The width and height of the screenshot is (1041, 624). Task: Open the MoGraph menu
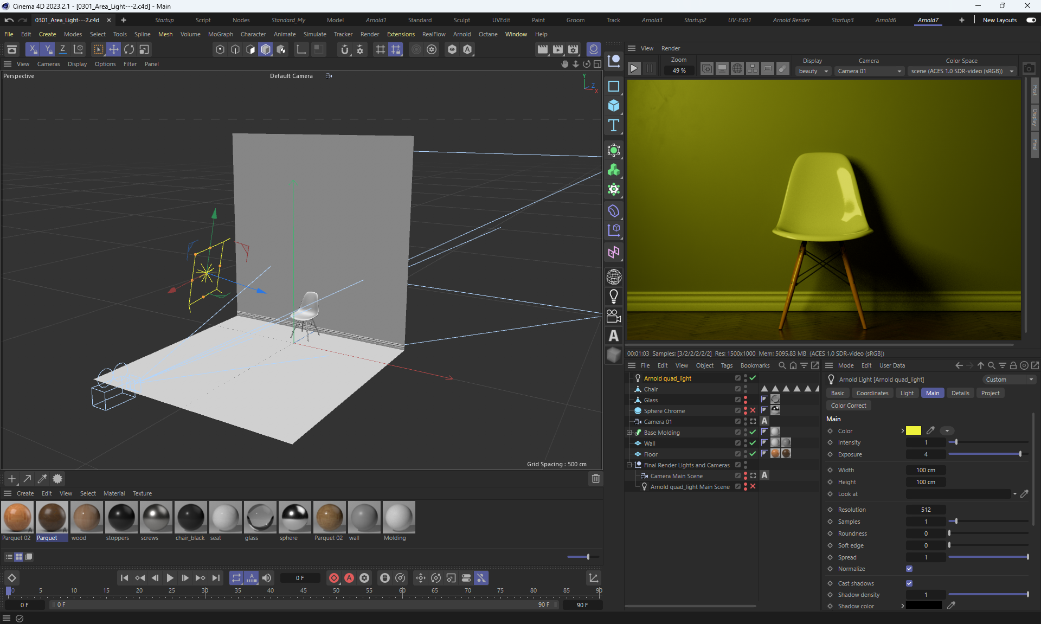pyautogui.click(x=220, y=34)
